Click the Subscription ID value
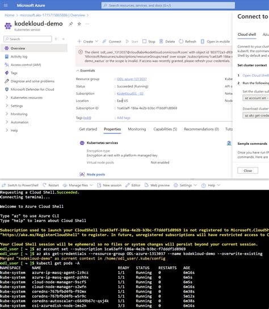 [147, 108]
